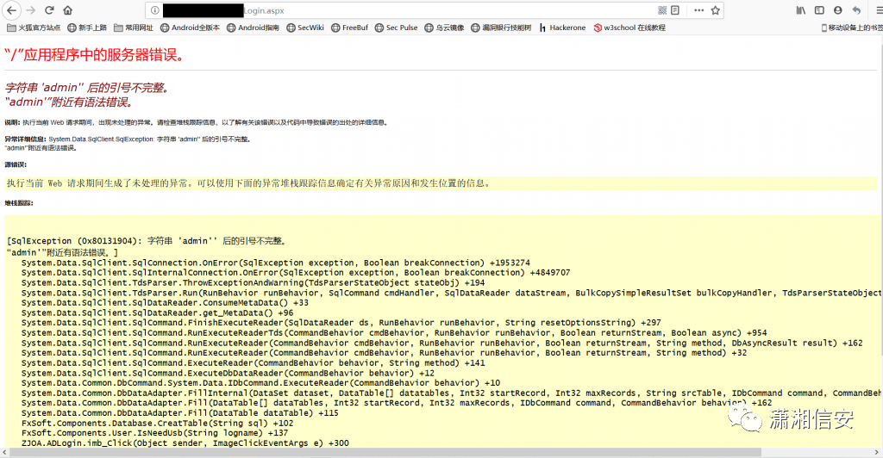Click the [SqlException (0x80131904)] line
The width and height of the screenshot is (883, 458).
click(x=147, y=241)
